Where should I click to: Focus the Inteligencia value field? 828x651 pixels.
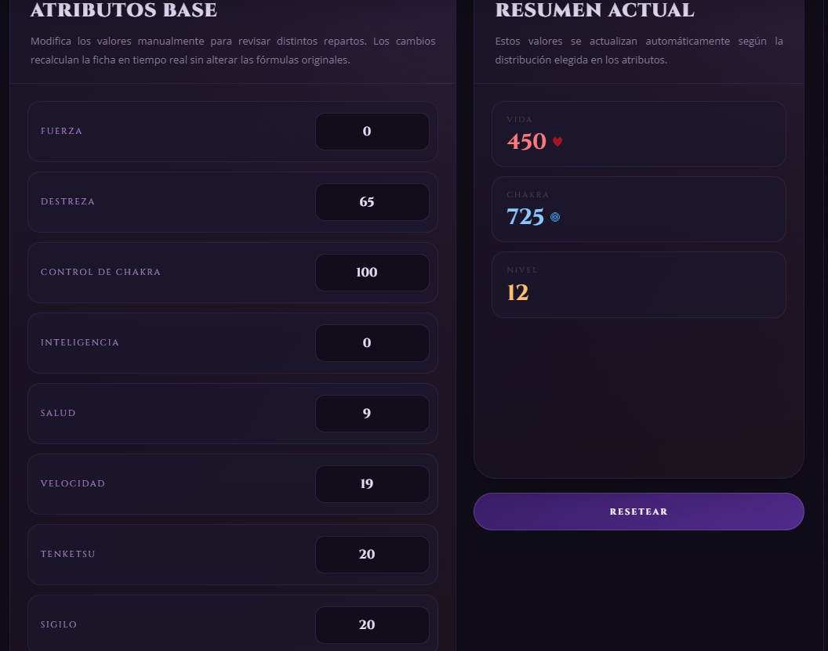(372, 343)
